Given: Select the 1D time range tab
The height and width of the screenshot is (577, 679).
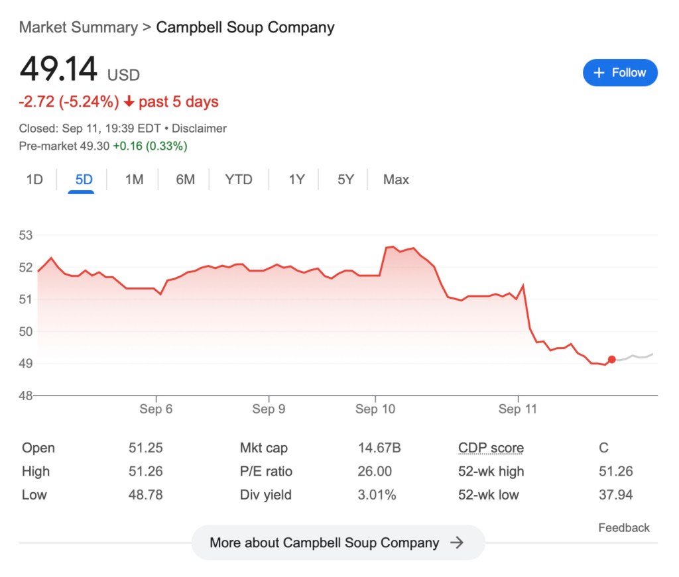Looking at the screenshot, I should click(x=34, y=180).
